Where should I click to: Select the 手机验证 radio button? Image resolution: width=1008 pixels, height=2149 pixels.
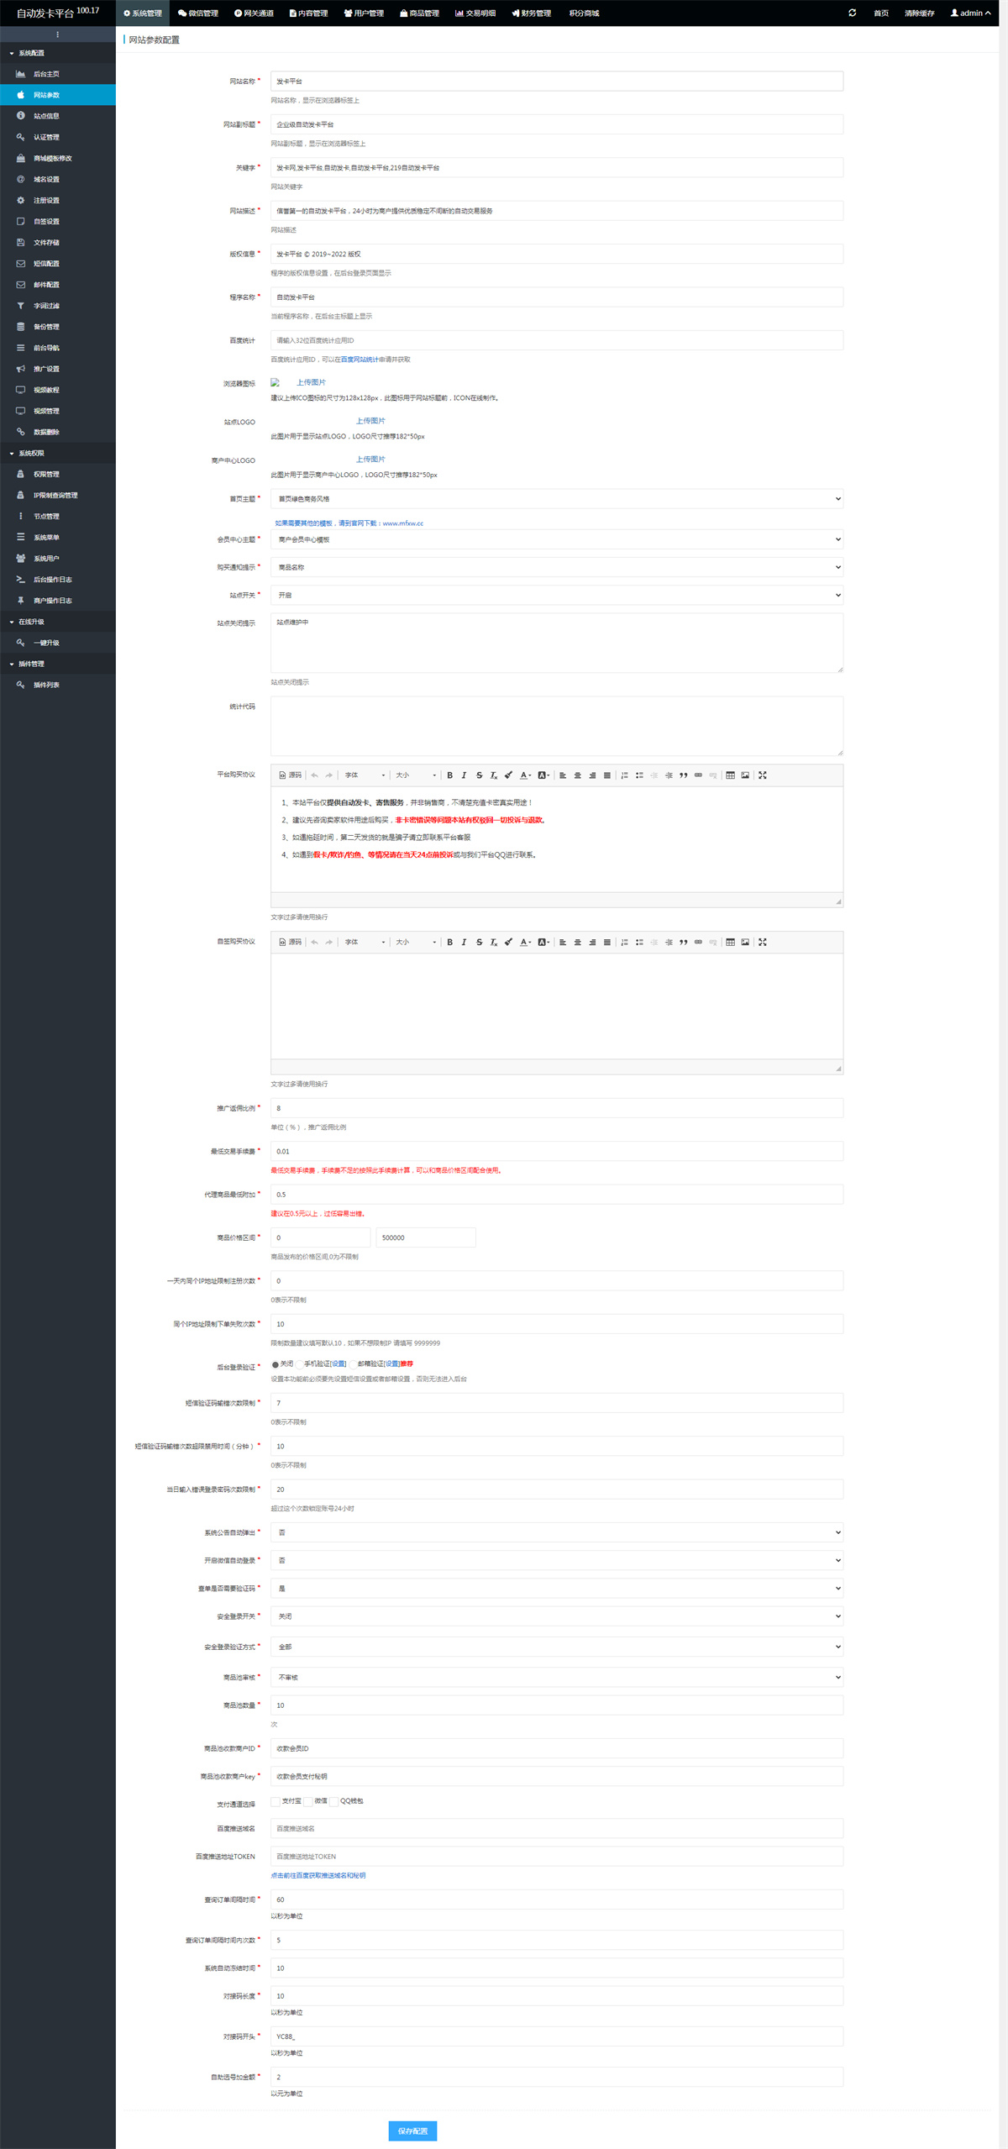(299, 1364)
